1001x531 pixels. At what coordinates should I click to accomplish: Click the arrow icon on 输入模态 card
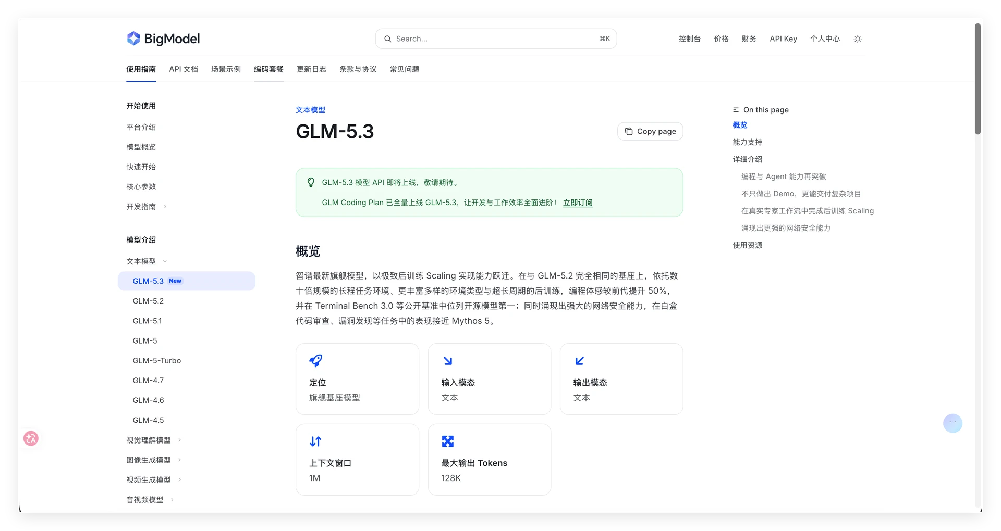[x=447, y=361]
